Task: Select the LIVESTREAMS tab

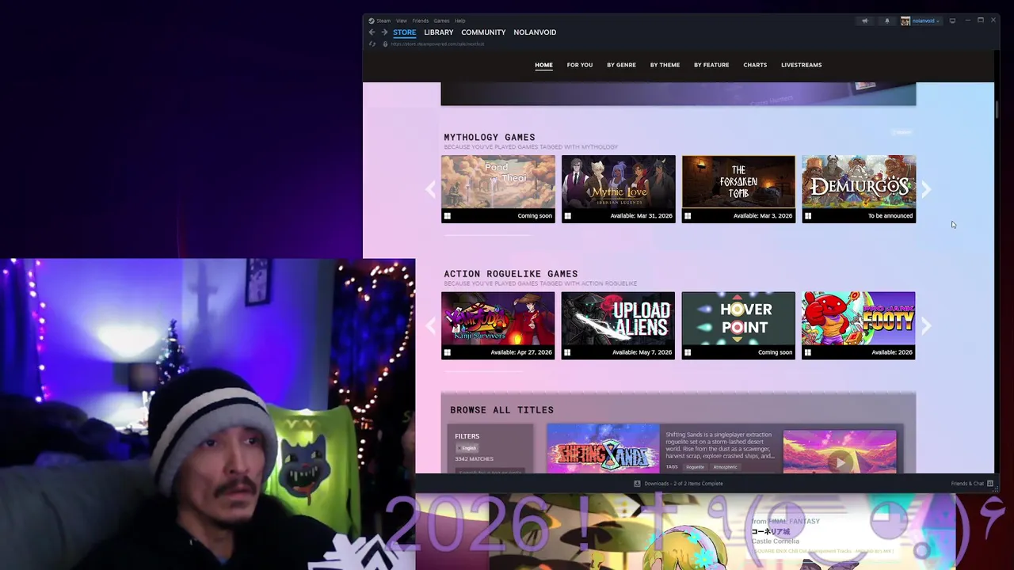Action: [801, 65]
